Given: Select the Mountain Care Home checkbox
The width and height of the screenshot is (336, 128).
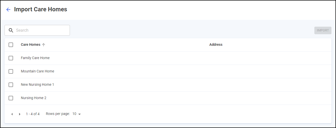Looking at the screenshot, I should point(11,71).
